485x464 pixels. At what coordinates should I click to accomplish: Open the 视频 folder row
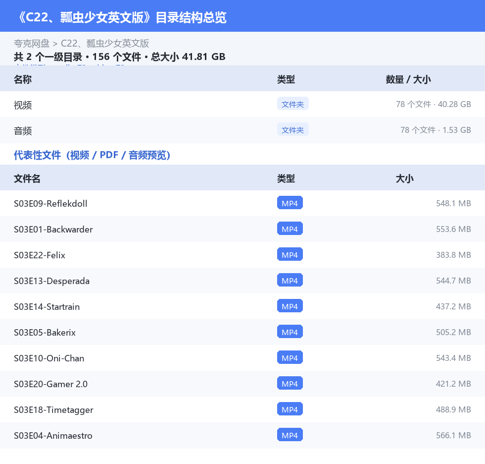pyautogui.click(x=242, y=105)
